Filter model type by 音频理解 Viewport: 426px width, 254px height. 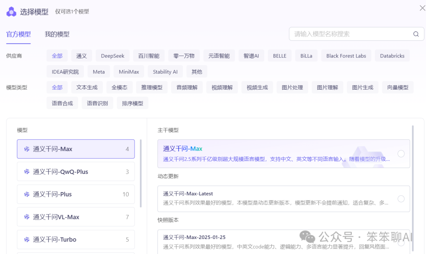[x=187, y=88]
